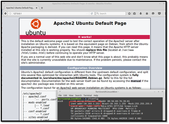Click 'RX packets:2587' line in terminal
The width and height of the screenshot is (169, 124).
coord(105,111)
